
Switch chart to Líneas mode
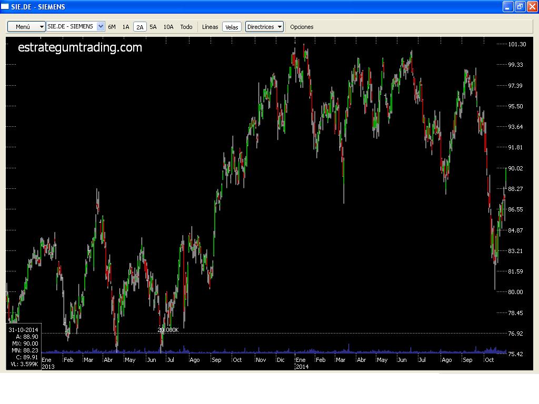point(210,27)
